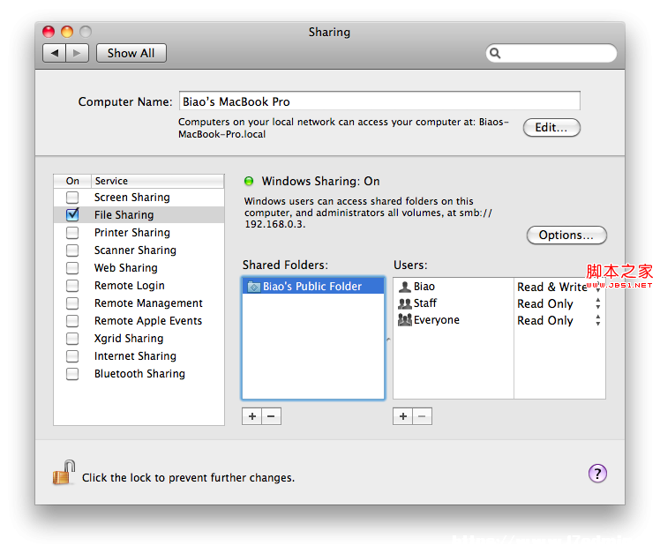Click the open padlock icon

tap(64, 472)
